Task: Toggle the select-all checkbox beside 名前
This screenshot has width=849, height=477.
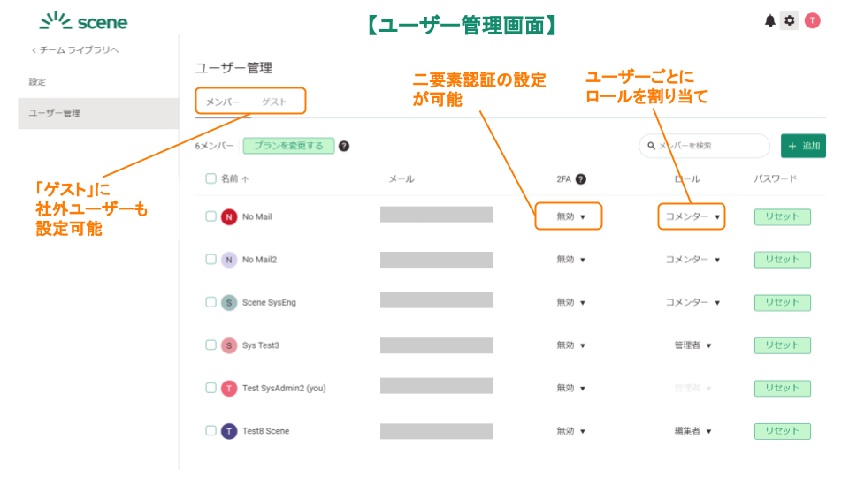Action: tap(210, 178)
